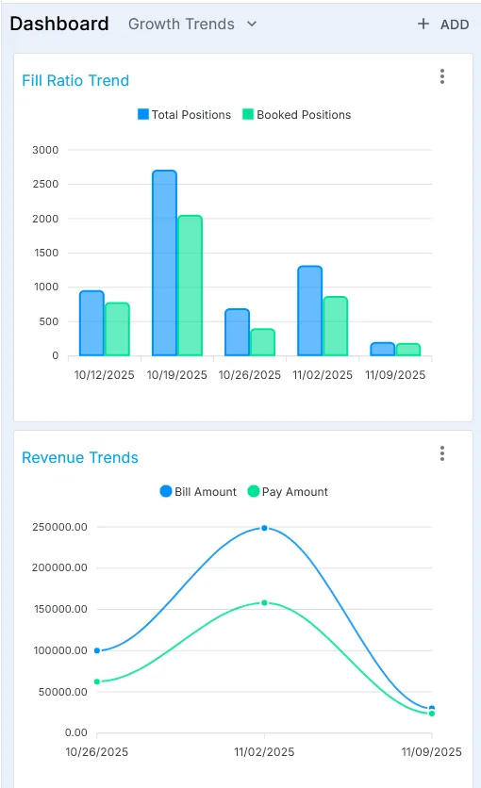Click the Pay Amount peak point on 11/02/2025

(x=264, y=602)
